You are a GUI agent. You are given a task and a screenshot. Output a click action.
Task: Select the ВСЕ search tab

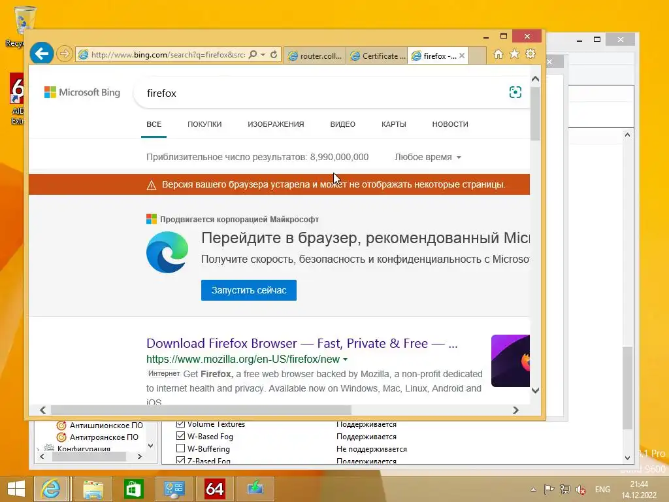pos(154,124)
